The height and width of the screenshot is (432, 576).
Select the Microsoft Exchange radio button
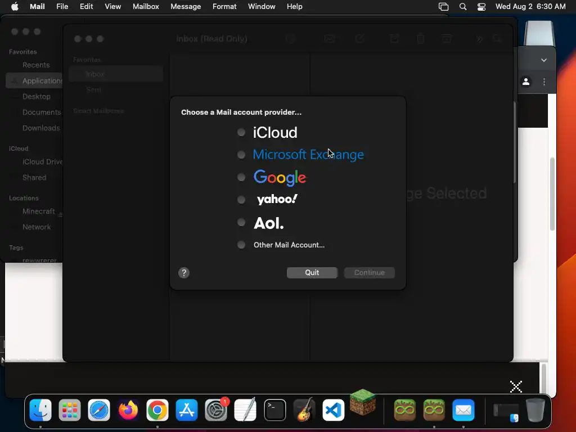tap(241, 155)
